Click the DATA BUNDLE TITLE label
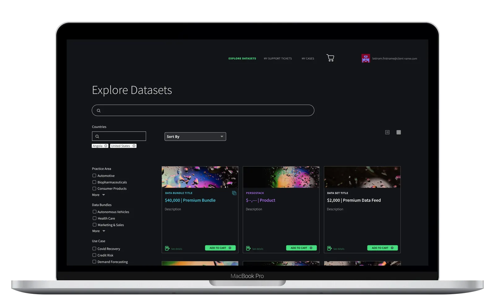The height and width of the screenshot is (305, 495). 179,193
